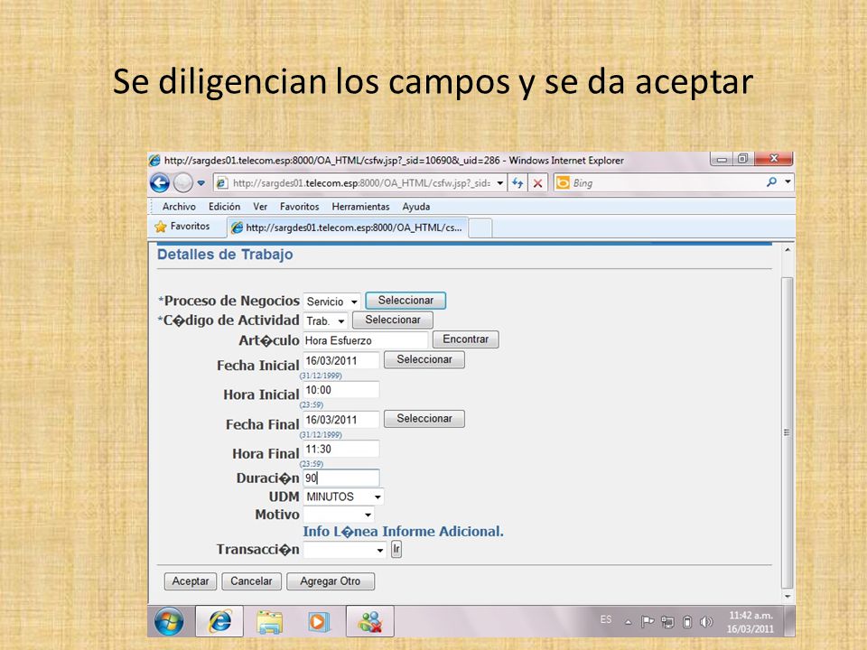Click the Detalles de Trabajo heading
The height and width of the screenshot is (650, 867).
pyautogui.click(x=225, y=255)
